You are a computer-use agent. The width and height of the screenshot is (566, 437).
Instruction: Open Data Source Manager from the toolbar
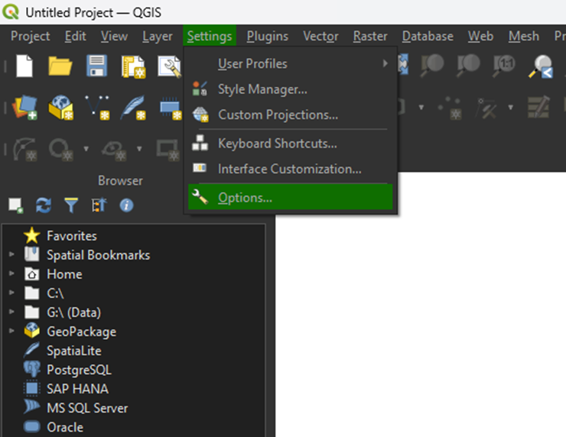tap(24, 108)
